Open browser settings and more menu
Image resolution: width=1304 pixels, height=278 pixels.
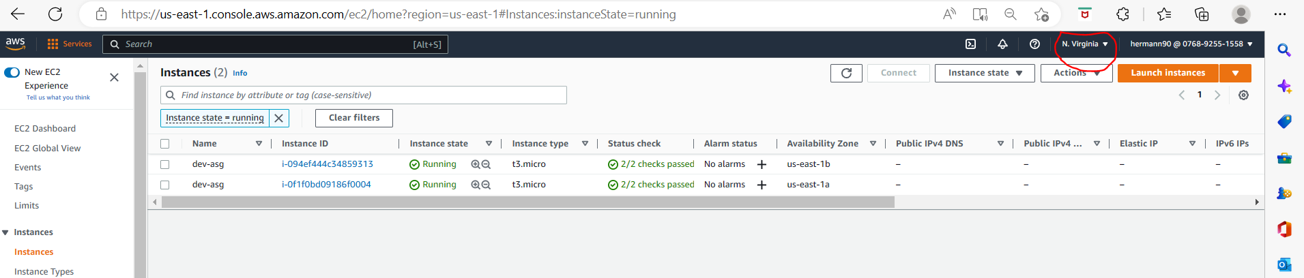tap(1279, 14)
